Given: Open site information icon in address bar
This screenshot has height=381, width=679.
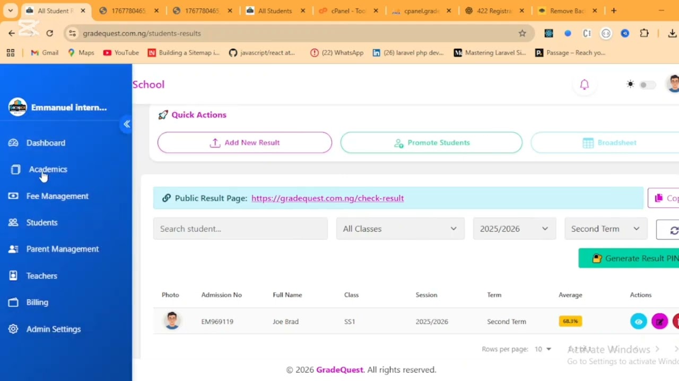Looking at the screenshot, I should tap(73, 33).
